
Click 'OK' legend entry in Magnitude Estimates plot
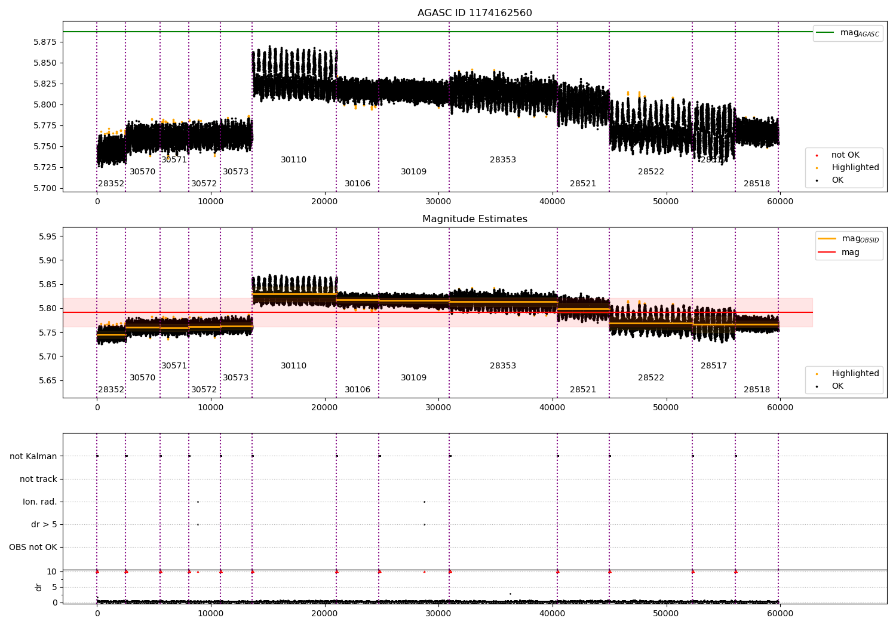[830, 386]
